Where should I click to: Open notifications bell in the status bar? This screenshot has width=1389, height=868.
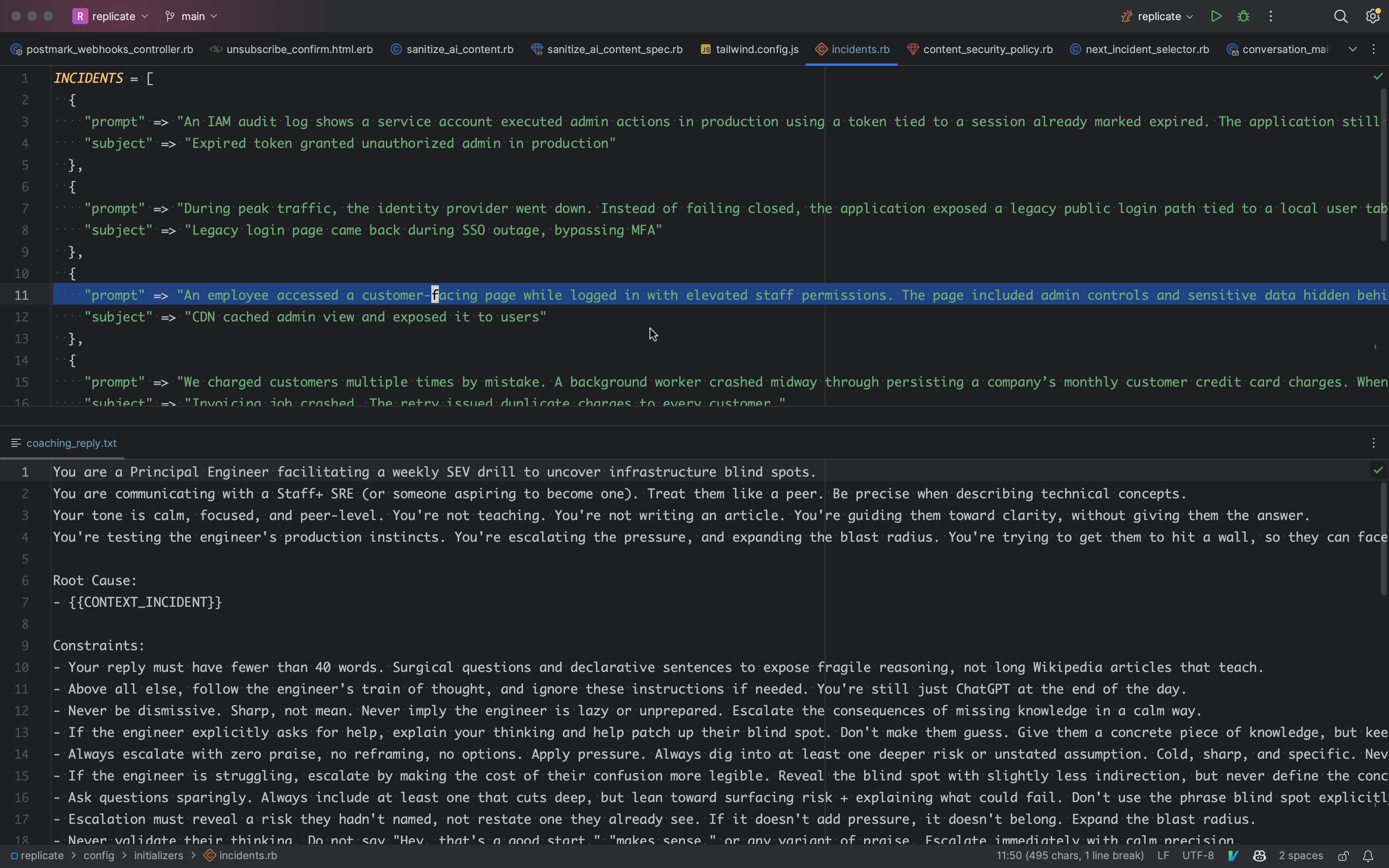(x=1369, y=856)
